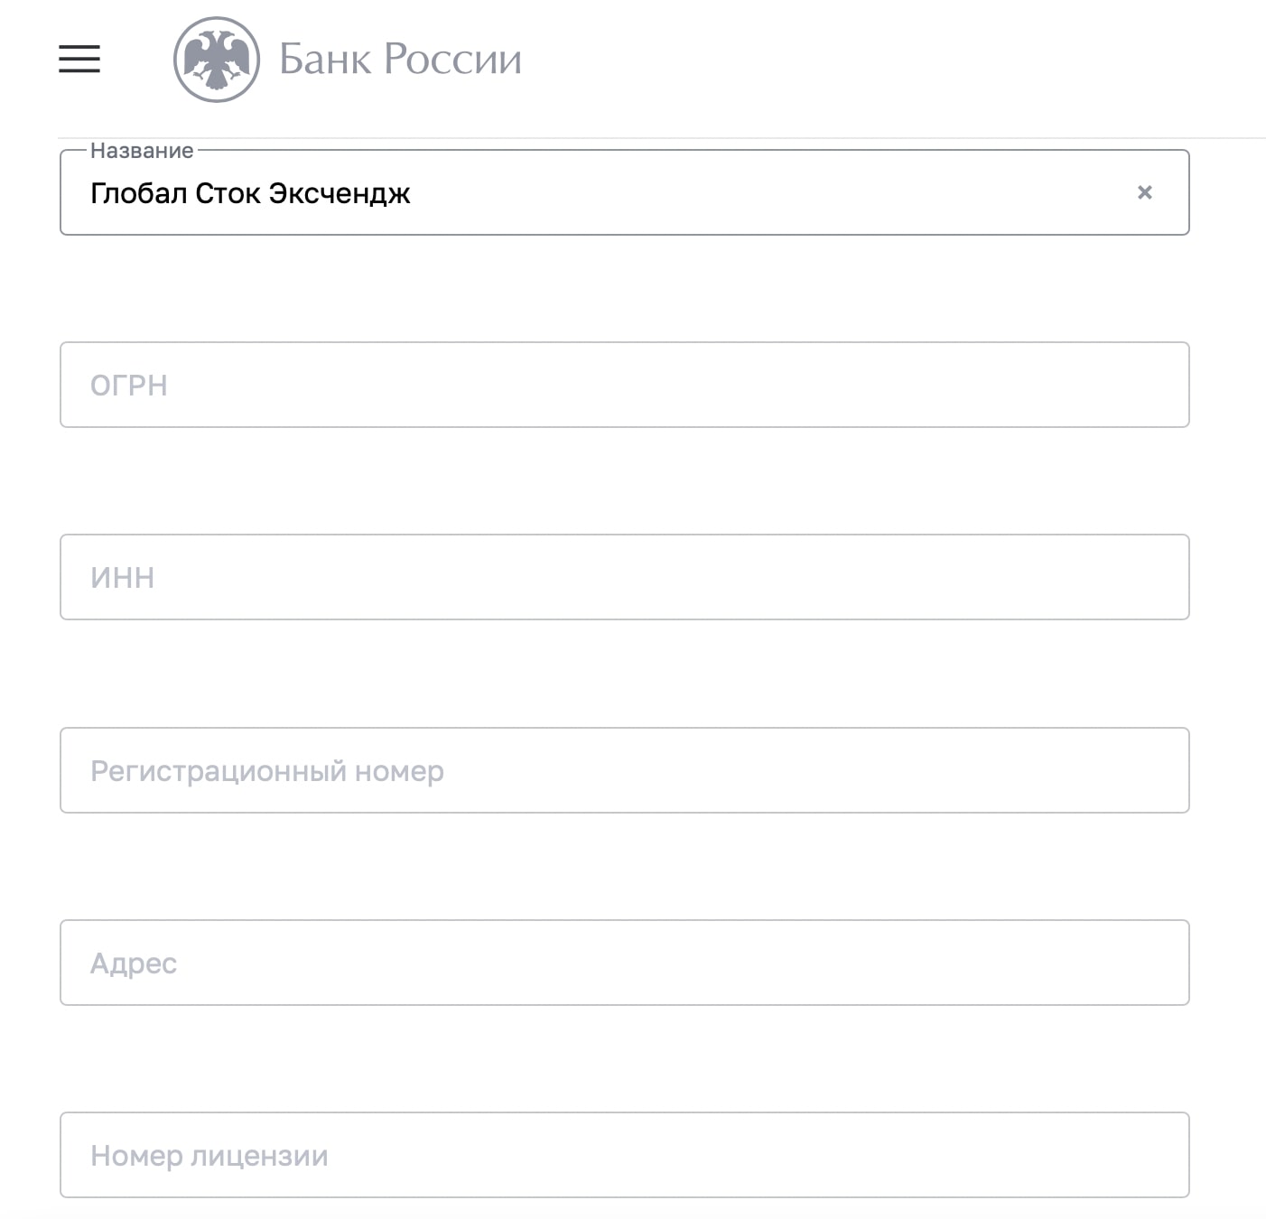Select the ОГРН input field
The height and width of the screenshot is (1219, 1266).
click(624, 385)
